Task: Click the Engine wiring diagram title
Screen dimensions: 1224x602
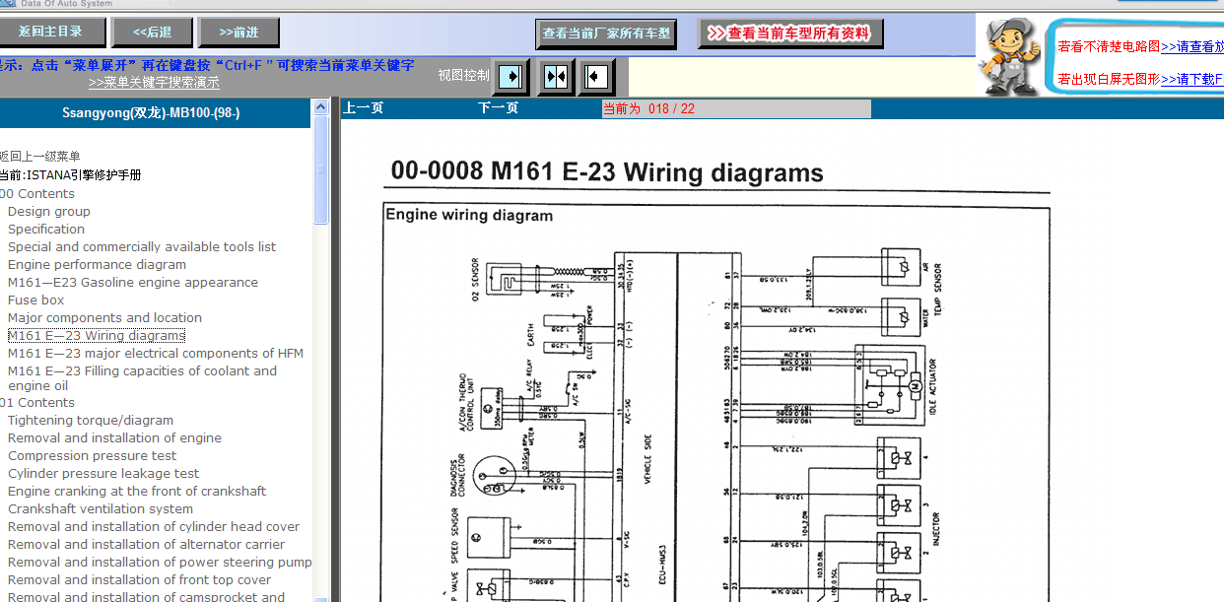Action: [x=469, y=215]
